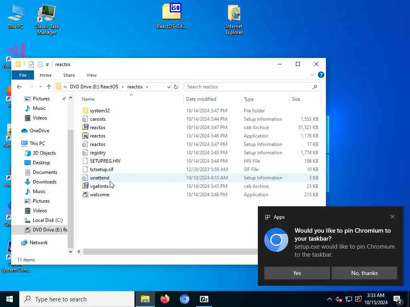This screenshot has width=410, height=307.
Task: Click the muted volume tray icon
Action: click(339, 299)
